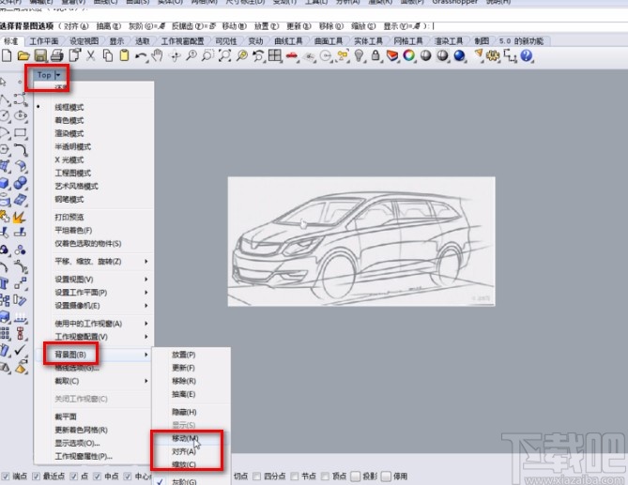
Task: Click the padlock lock-objects icon
Action: pyautogui.click(x=376, y=56)
